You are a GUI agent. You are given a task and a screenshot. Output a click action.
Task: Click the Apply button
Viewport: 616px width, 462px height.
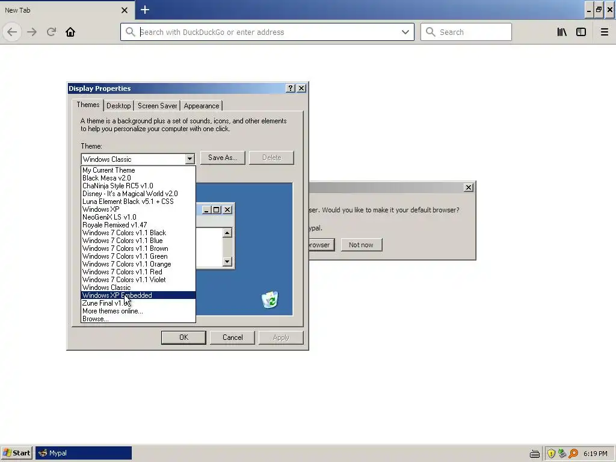pyautogui.click(x=281, y=337)
